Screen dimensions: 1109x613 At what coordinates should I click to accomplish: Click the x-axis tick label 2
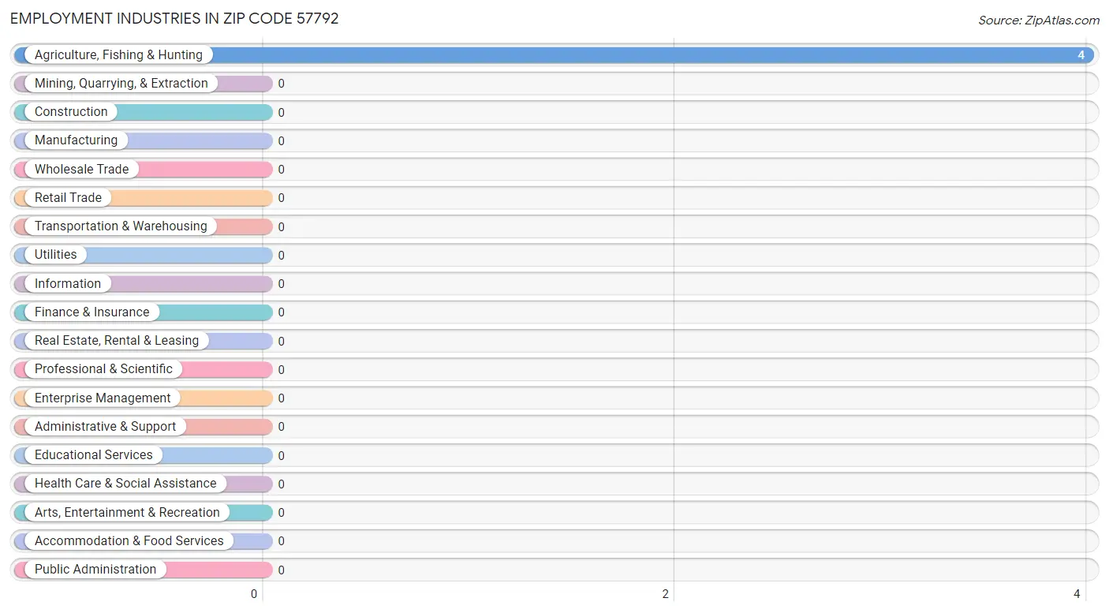[666, 594]
